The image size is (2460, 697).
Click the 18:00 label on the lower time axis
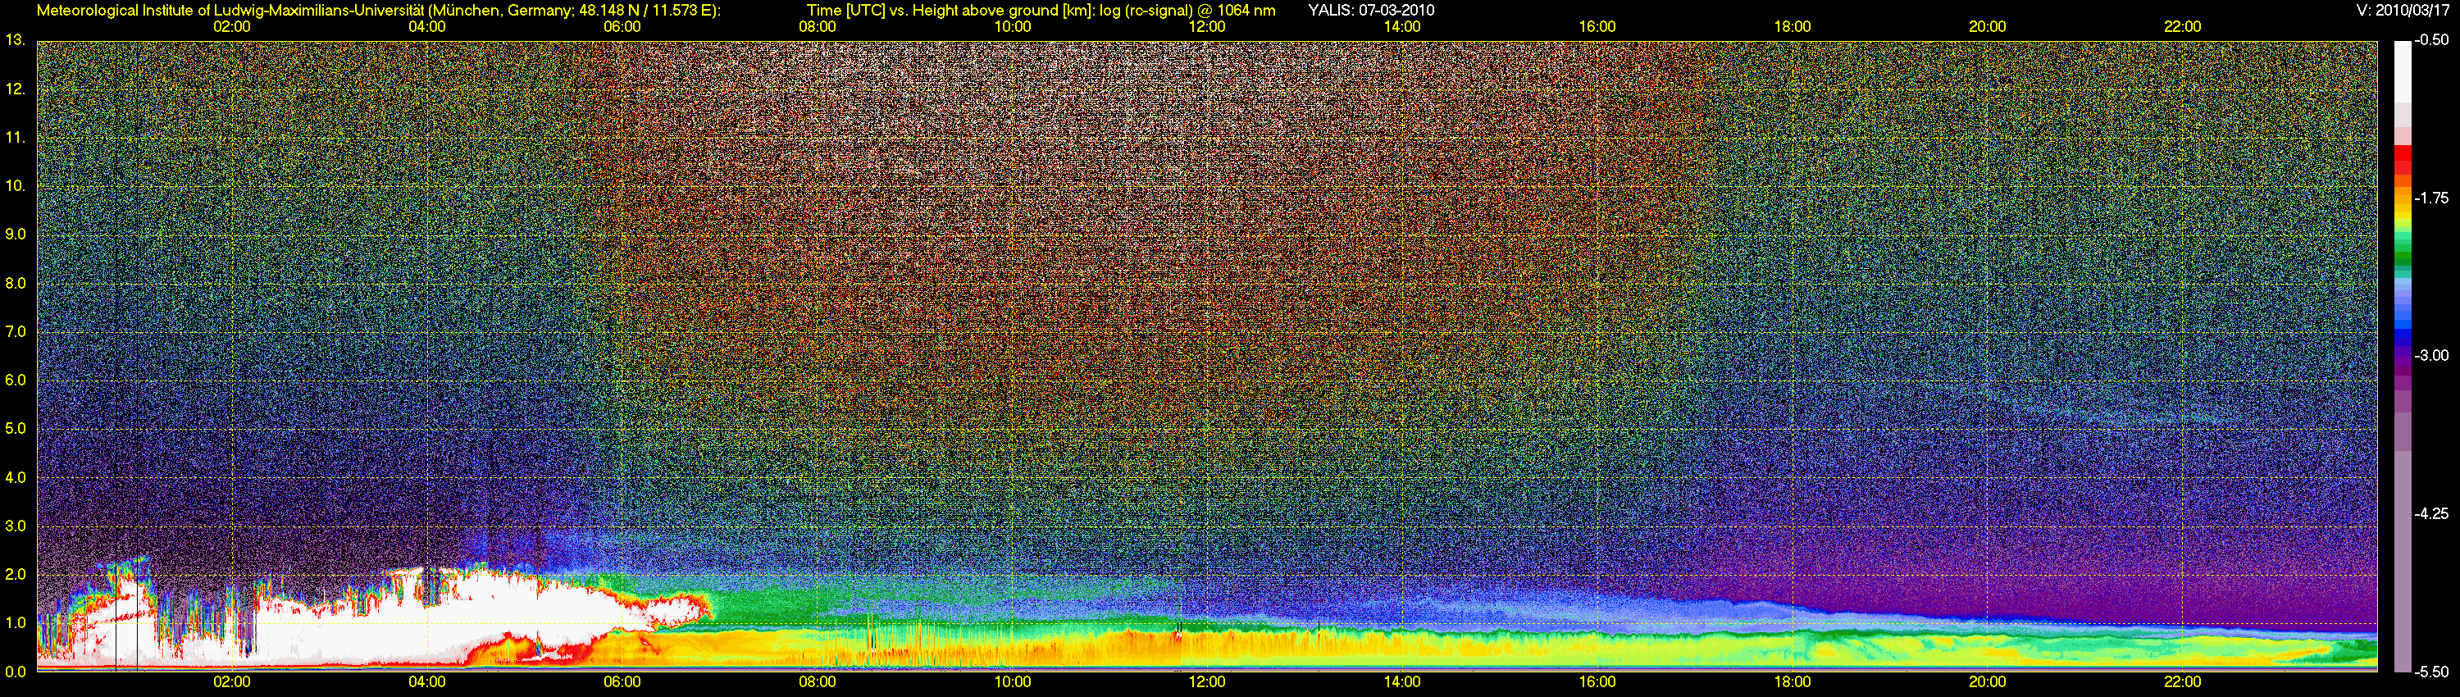pyautogui.click(x=1793, y=681)
